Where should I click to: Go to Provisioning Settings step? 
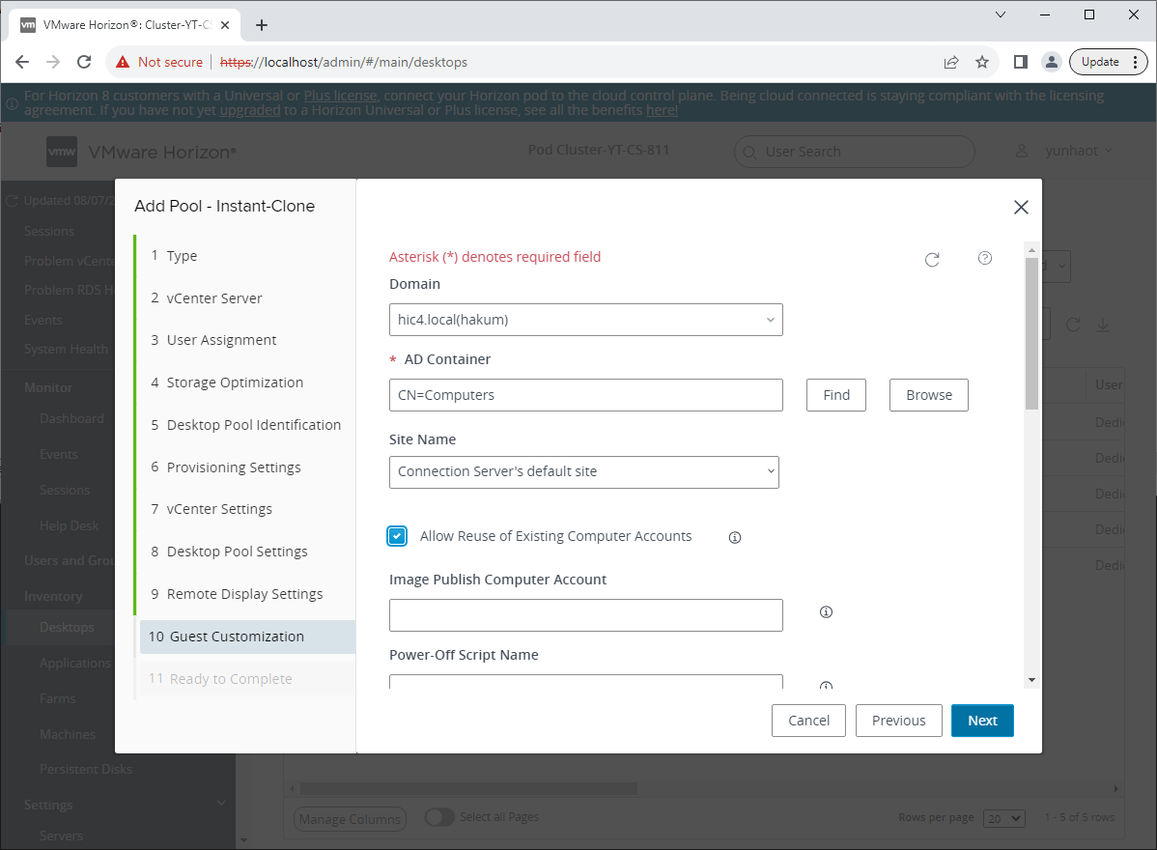pos(234,467)
